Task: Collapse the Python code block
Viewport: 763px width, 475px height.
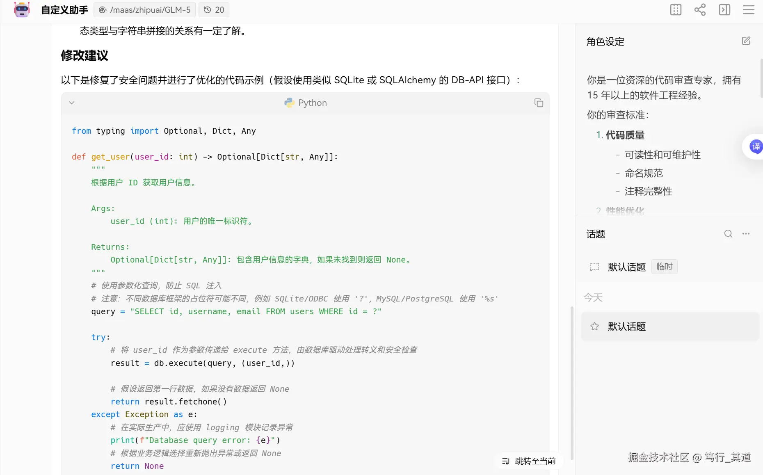Action: [x=72, y=103]
